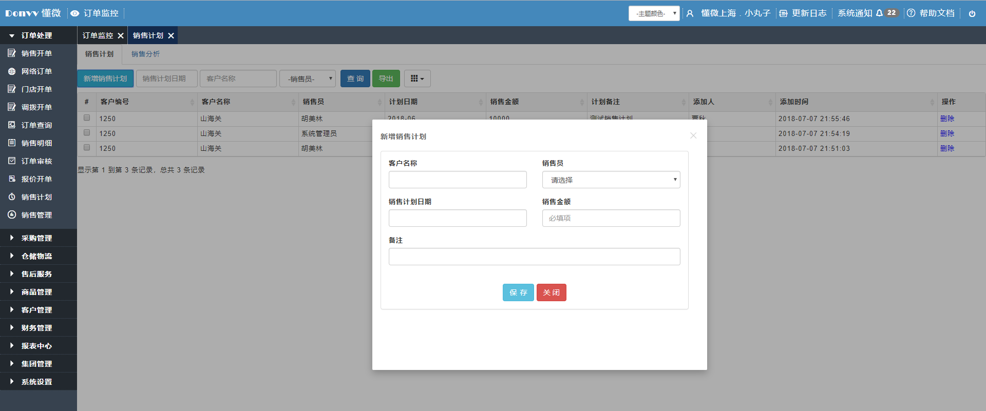The width and height of the screenshot is (986, 411).
Task: Open the column grid view button
Action: 417,79
